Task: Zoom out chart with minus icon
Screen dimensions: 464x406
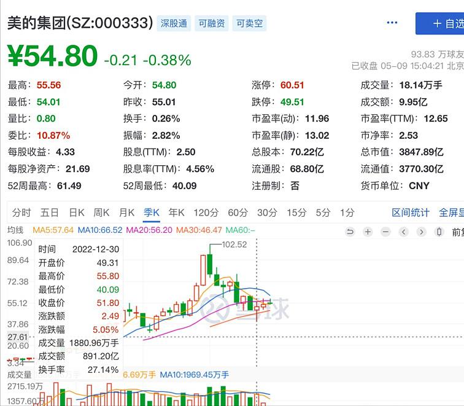Action: click(385, 232)
